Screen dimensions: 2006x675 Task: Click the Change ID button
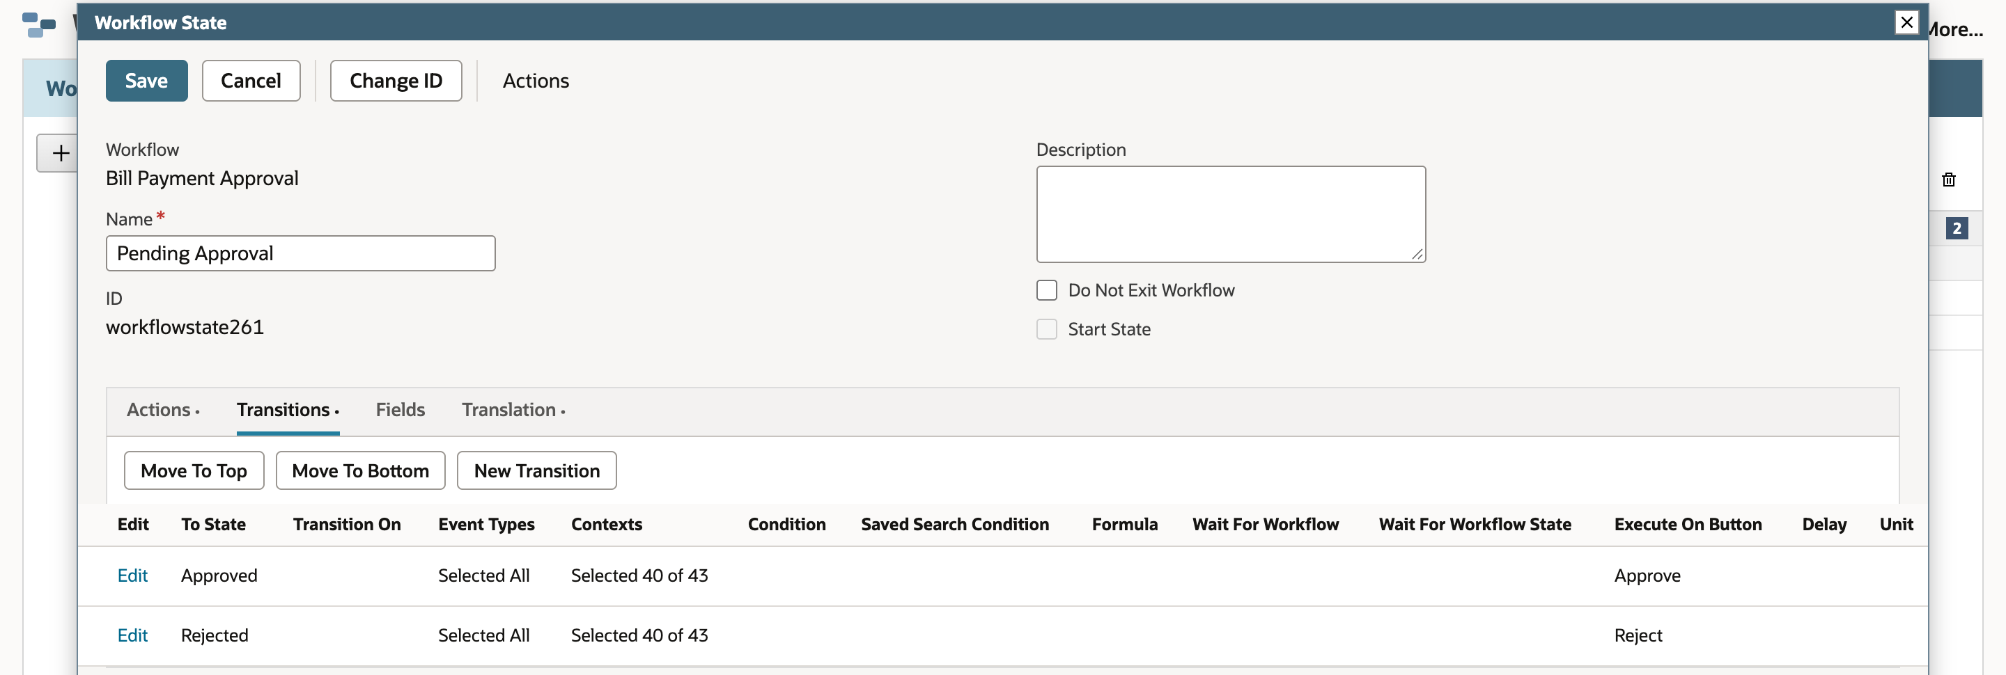pyautogui.click(x=396, y=81)
